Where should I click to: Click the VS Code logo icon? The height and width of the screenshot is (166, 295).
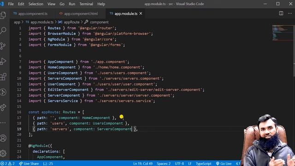pos(2,4)
